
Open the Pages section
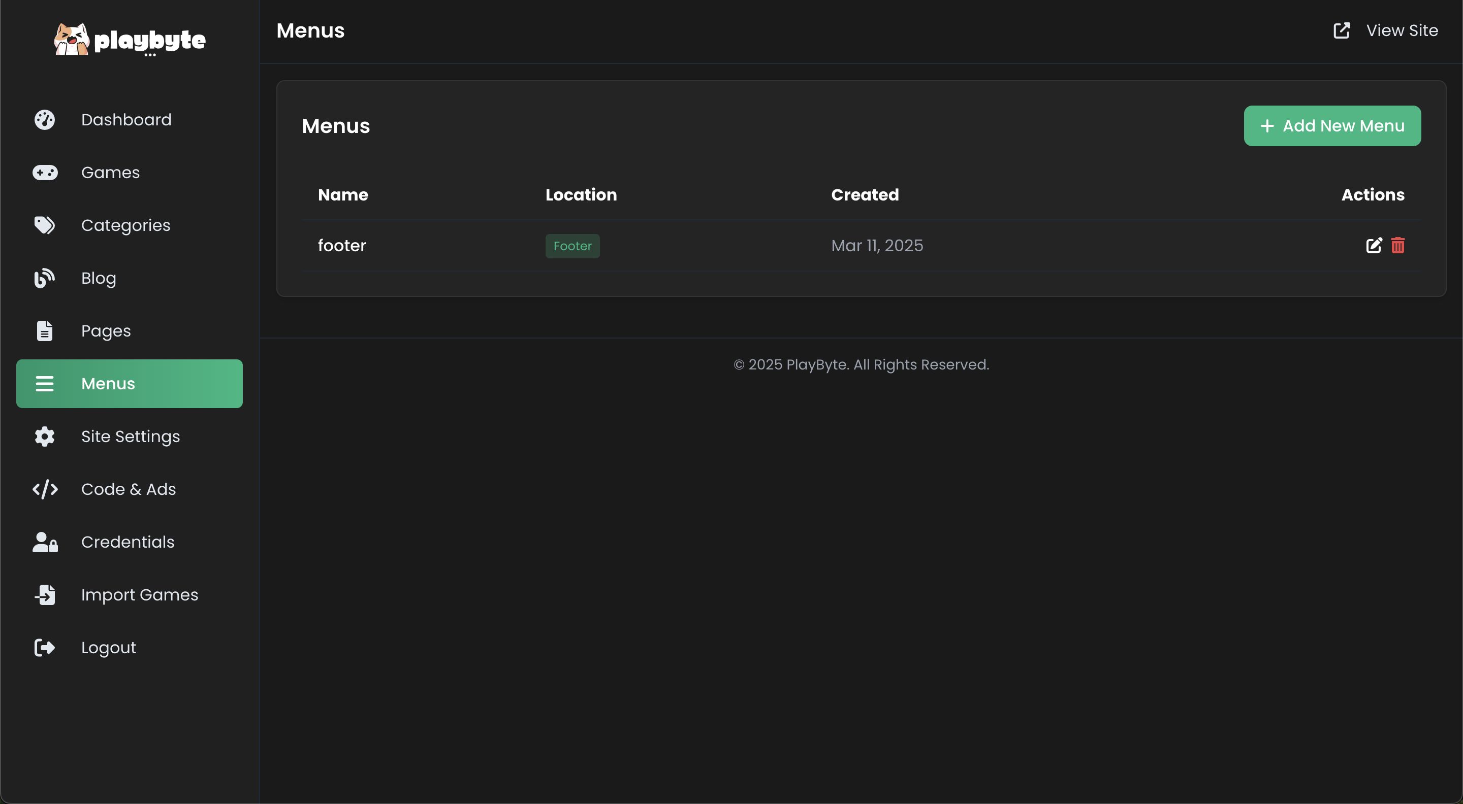pos(106,331)
